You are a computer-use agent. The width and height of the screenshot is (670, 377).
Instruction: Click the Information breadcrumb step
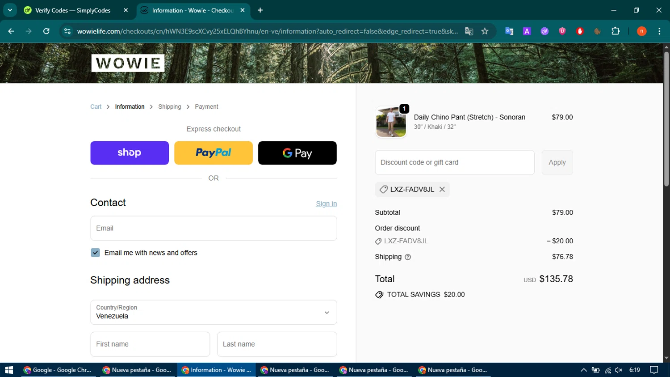[130, 107]
